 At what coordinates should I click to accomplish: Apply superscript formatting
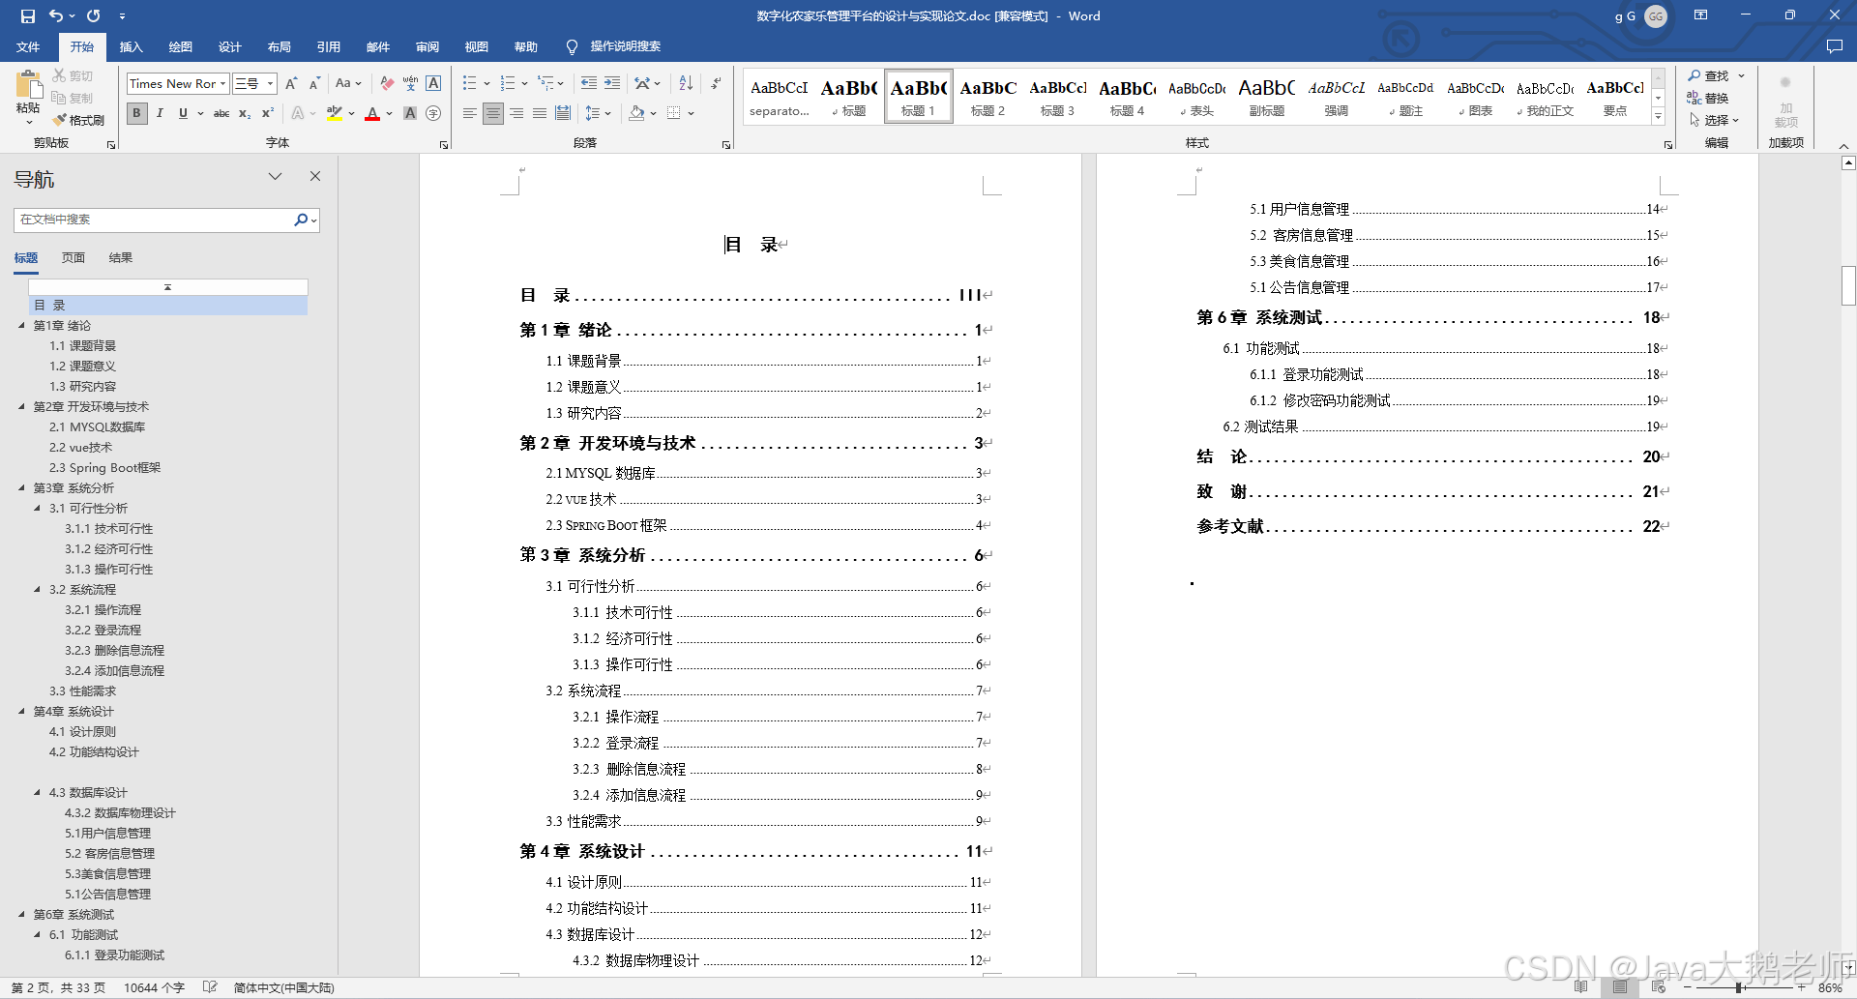268,113
